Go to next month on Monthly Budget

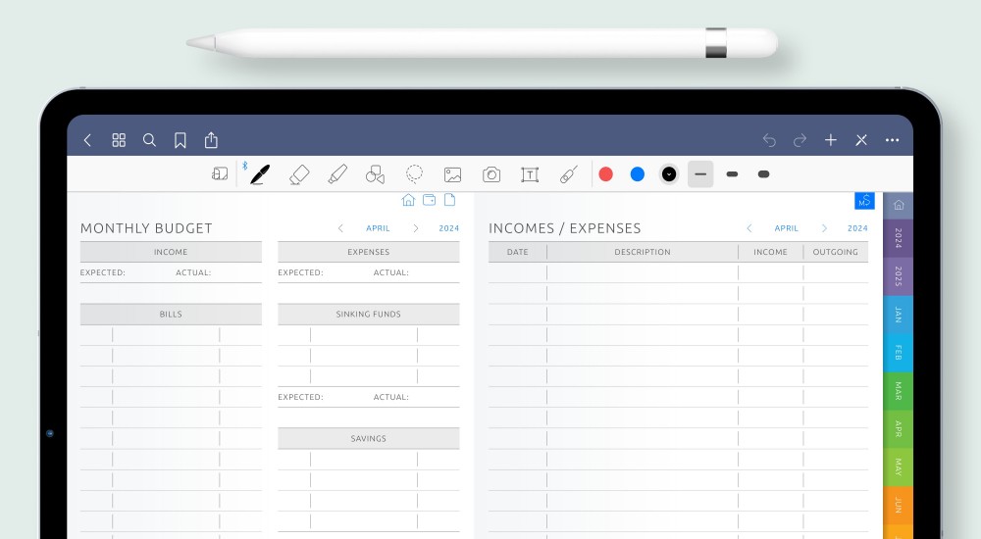[x=415, y=228]
